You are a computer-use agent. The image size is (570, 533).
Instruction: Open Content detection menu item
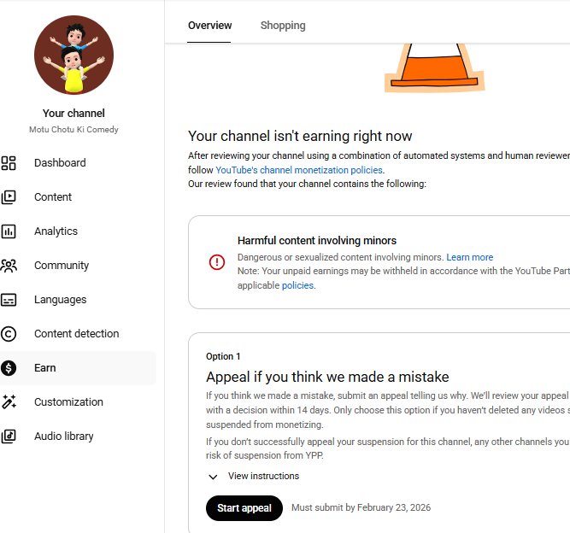78,334
